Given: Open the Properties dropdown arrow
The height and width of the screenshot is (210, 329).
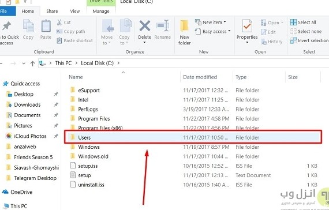Looking at the screenshot, I should pos(247,43).
